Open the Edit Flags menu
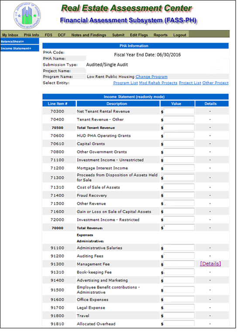 139,35
